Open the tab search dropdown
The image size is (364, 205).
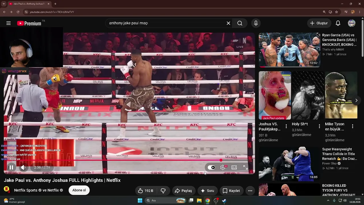click(x=3, y=4)
